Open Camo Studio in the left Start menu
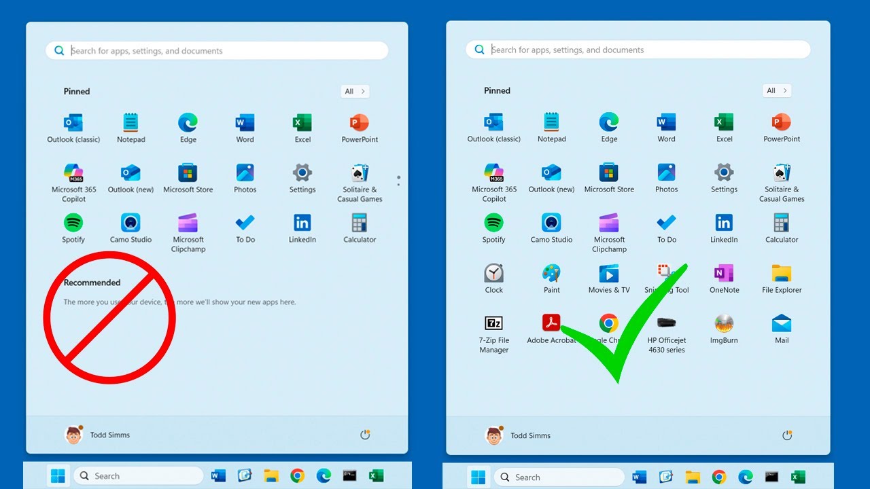The image size is (870, 489). (x=130, y=229)
